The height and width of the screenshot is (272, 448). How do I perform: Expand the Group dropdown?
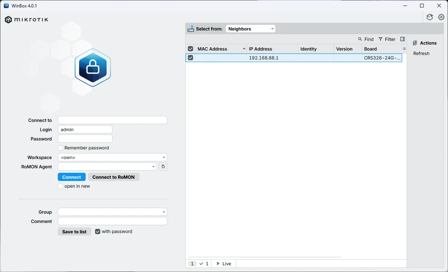112,212
